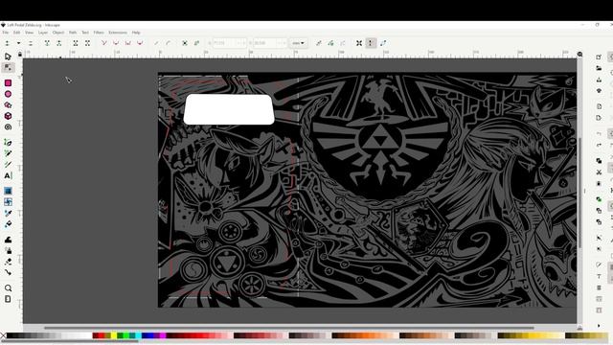Click the Save document button

[599, 80]
